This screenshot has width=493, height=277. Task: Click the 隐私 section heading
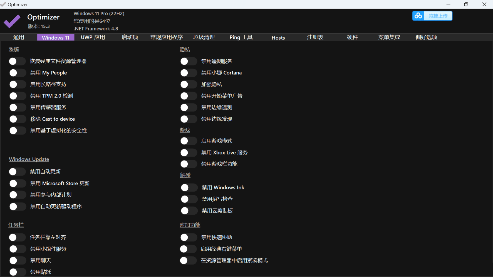(185, 49)
